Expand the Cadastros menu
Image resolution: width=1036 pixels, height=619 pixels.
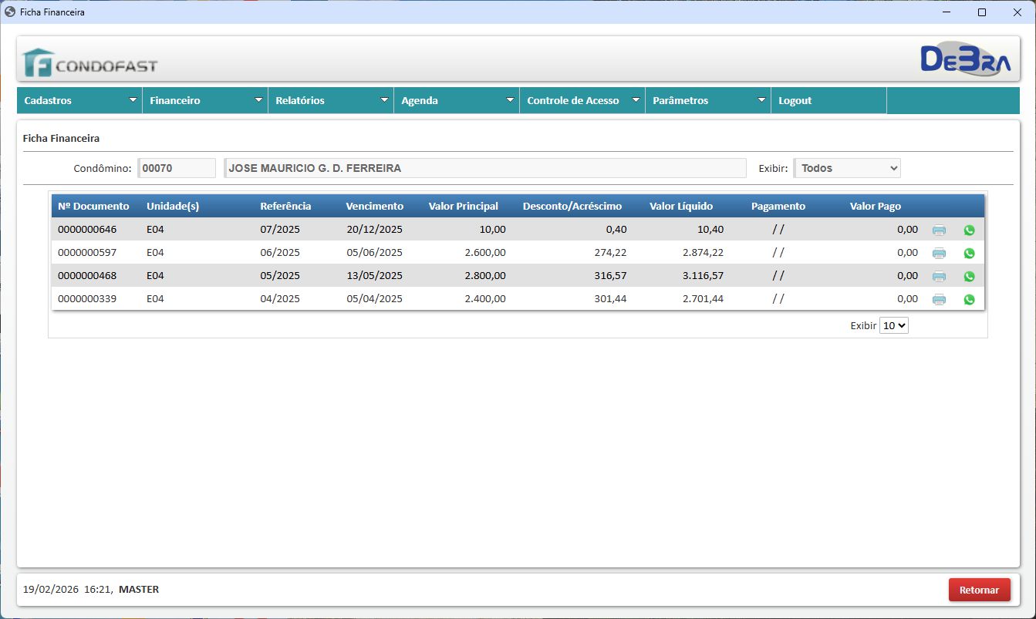(79, 101)
